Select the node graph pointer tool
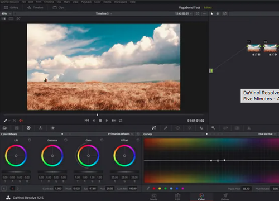This screenshot has height=201, width=279. pyautogui.click(x=211, y=13)
